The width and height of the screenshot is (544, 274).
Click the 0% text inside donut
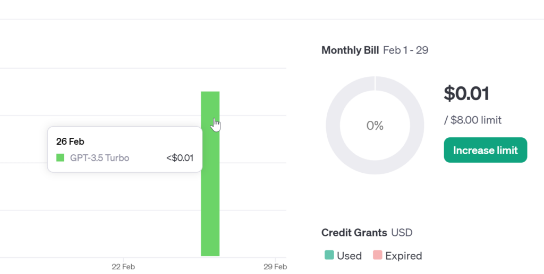(375, 126)
